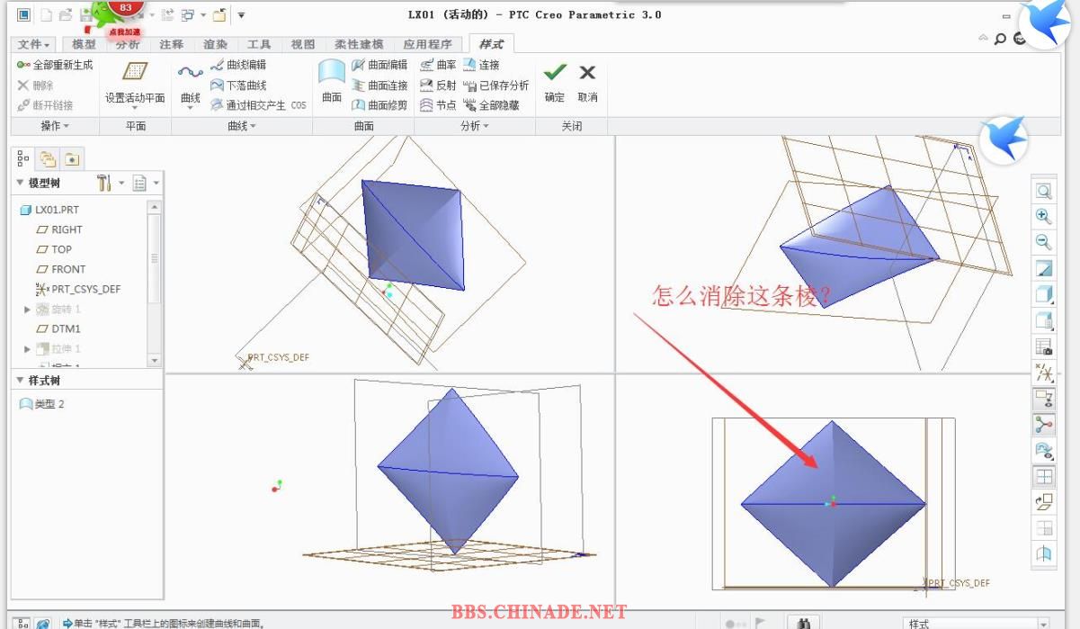This screenshot has width=1080, height=629.
Task: Select the 曲线 curve tool
Action: [x=191, y=86]
